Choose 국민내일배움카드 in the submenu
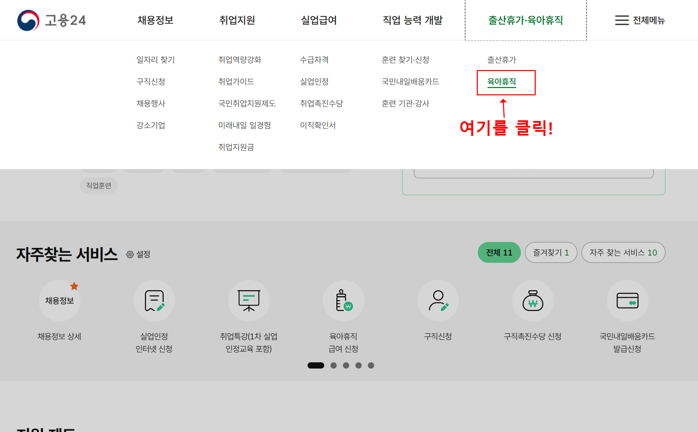 pos(410,82)
